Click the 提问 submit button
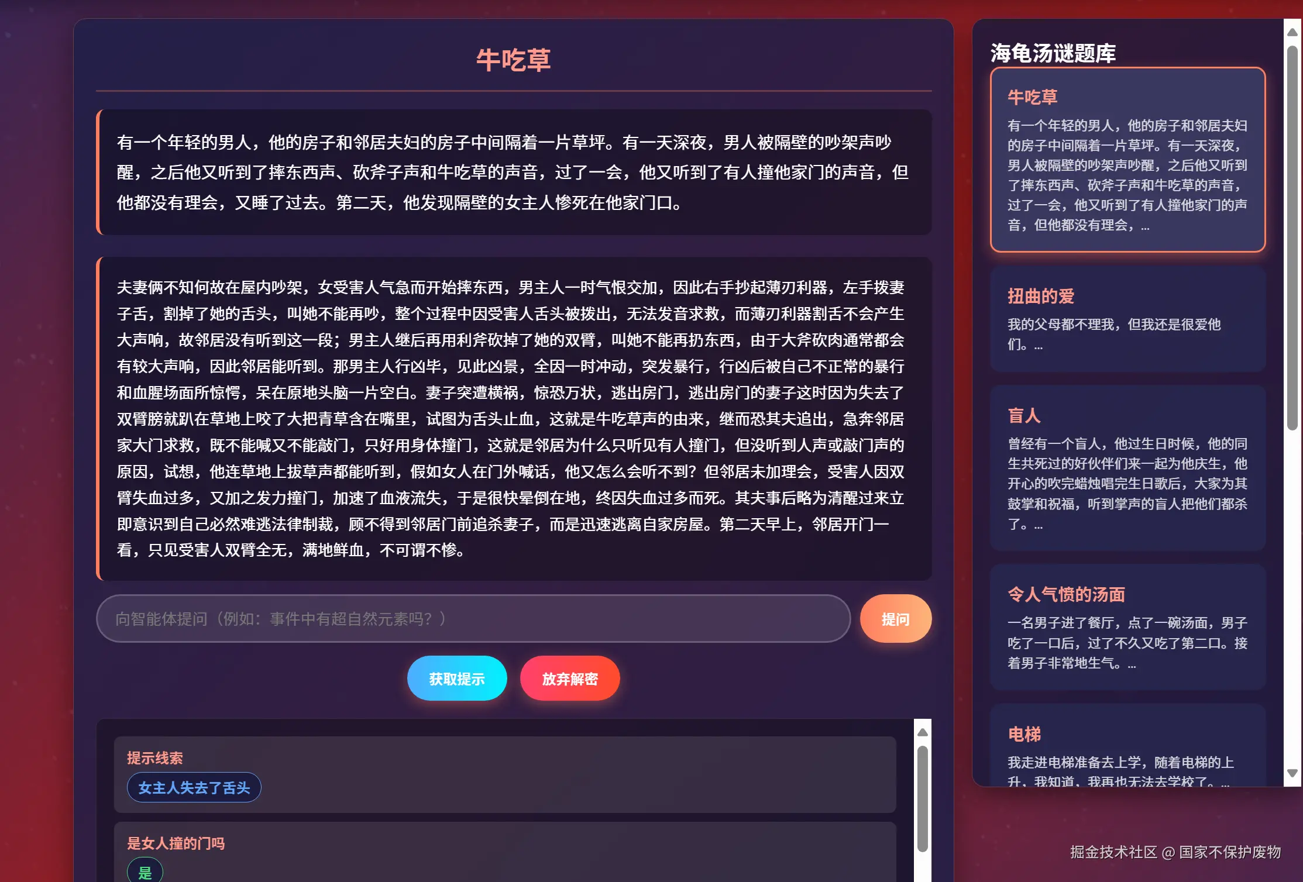 point(895,619)
